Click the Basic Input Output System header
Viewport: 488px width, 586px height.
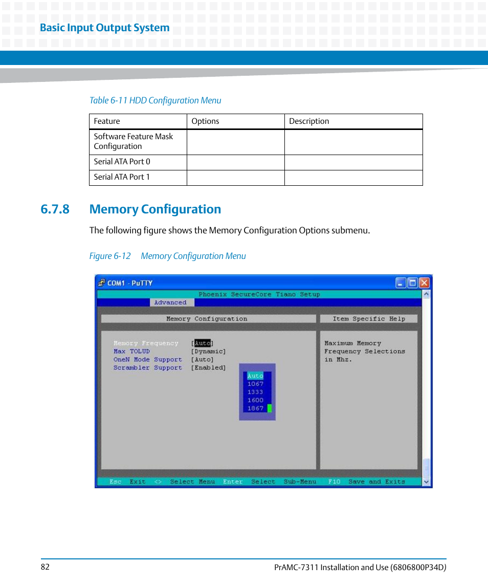[x=105, y=28]
